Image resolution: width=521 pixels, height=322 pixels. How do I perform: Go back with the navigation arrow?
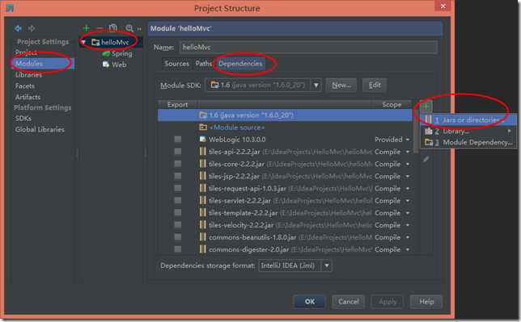(x=18, y=28)
